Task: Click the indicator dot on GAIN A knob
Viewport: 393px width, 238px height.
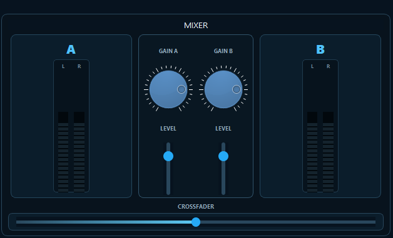Action: 181,89
